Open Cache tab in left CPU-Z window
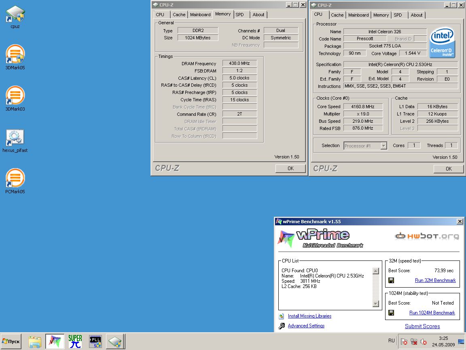Screen dimensions: 466x350 pyautogui.click(x=179, y=15)
